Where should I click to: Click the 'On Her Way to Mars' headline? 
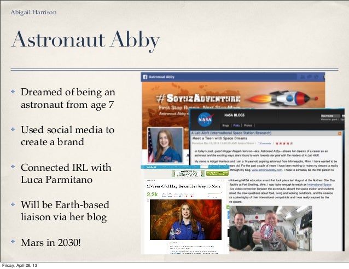184,186
